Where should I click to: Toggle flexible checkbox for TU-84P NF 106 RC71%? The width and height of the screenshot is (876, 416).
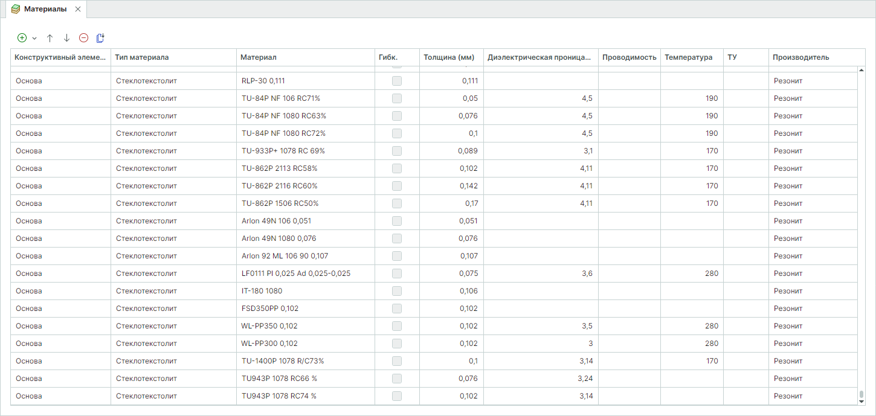coord(397,98)
